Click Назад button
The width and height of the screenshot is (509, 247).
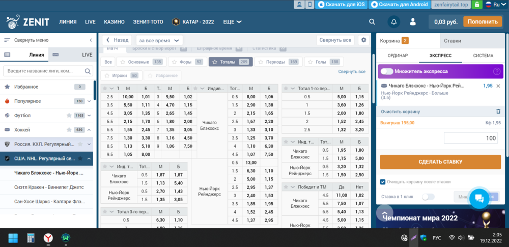(x=117, y=40)
